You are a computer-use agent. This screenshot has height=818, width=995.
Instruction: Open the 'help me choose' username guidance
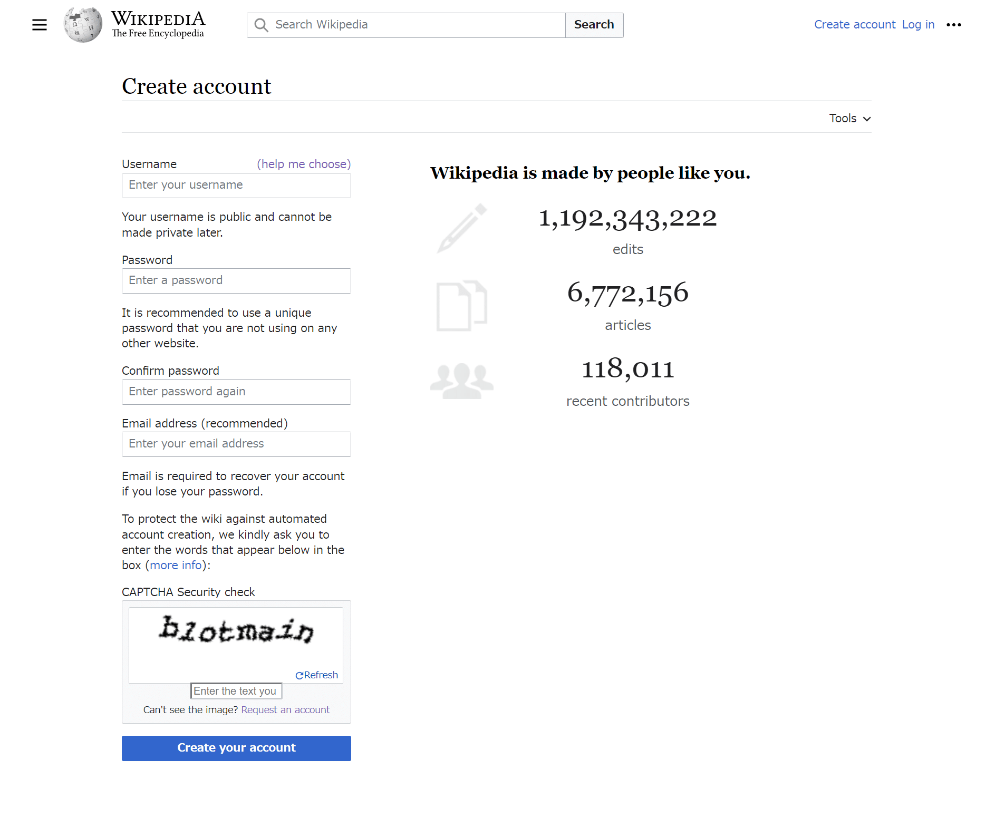(x=303, y=164)
